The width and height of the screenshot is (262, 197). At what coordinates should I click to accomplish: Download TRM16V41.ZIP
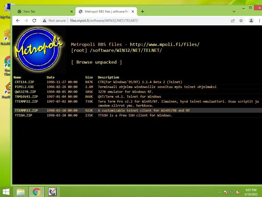click(x=26, y=97)
